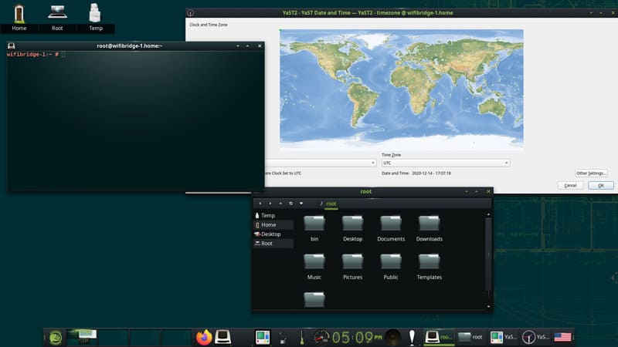The height and width of the screenshot is (347, 618).
Task: Click the 'Clock and Time Zone' heading text
Action: click(208, 25)
